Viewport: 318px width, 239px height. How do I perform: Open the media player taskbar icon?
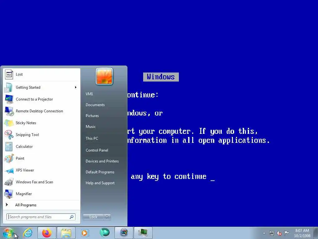85,233
